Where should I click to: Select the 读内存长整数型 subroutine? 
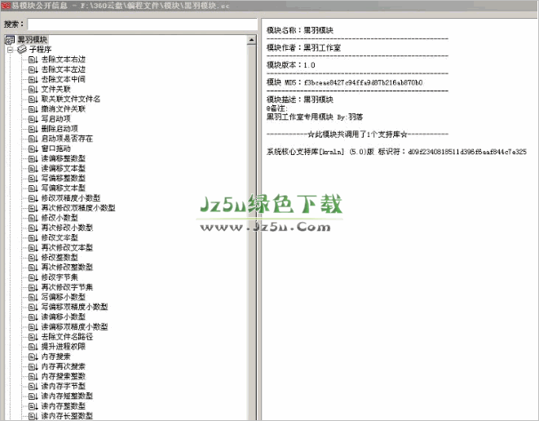(67, 416)
